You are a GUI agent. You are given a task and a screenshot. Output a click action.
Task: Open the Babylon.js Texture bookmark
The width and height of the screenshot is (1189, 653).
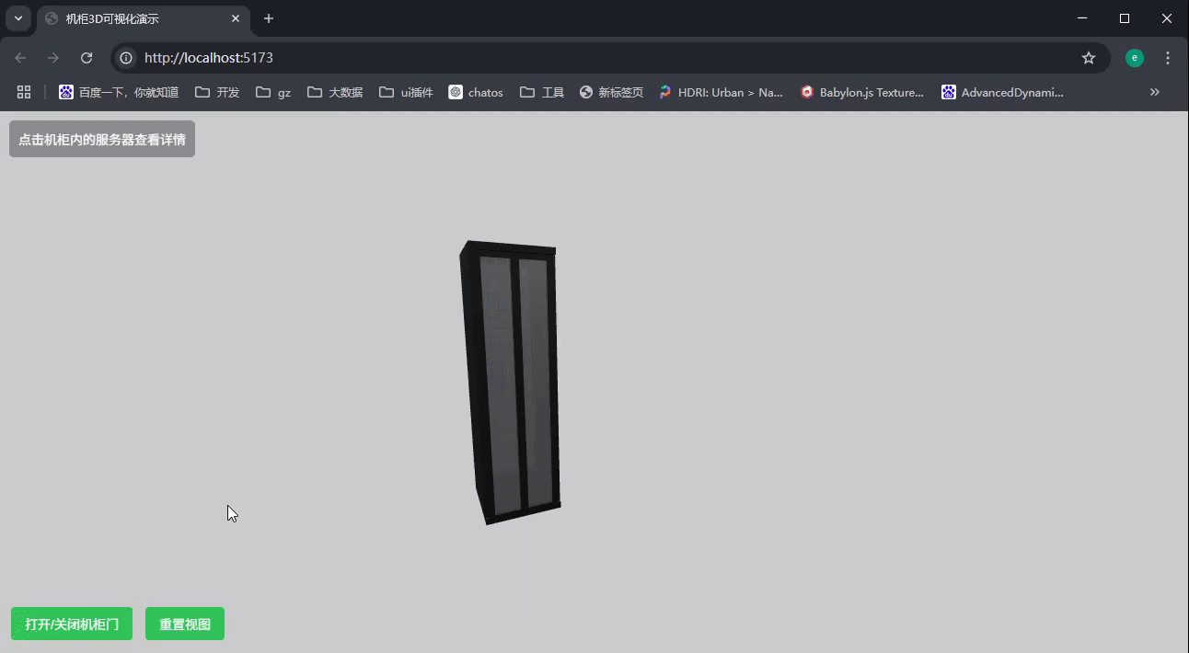(861, 92)
